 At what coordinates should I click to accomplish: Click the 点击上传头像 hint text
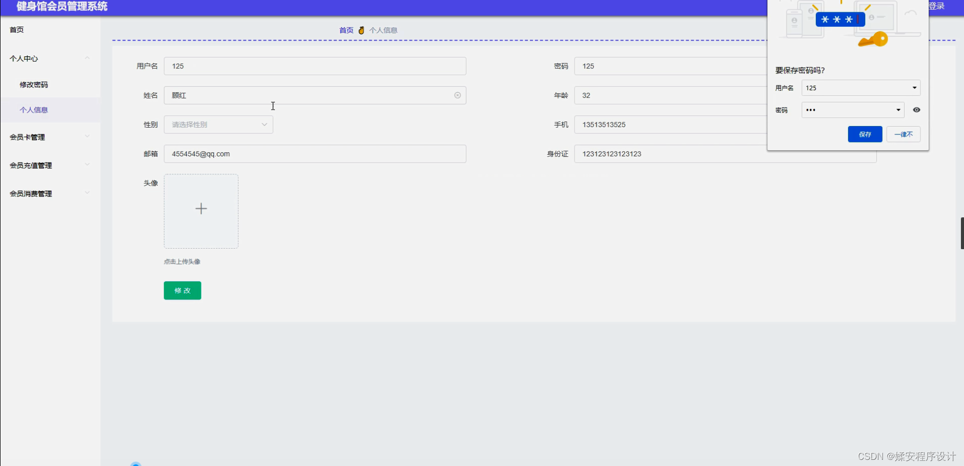coord(182,261)
